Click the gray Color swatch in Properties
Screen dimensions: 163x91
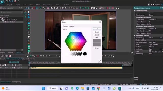(150, 51)
